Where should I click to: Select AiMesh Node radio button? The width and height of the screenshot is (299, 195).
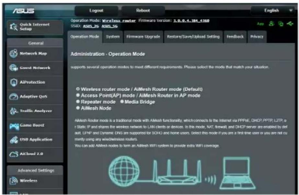78,108
